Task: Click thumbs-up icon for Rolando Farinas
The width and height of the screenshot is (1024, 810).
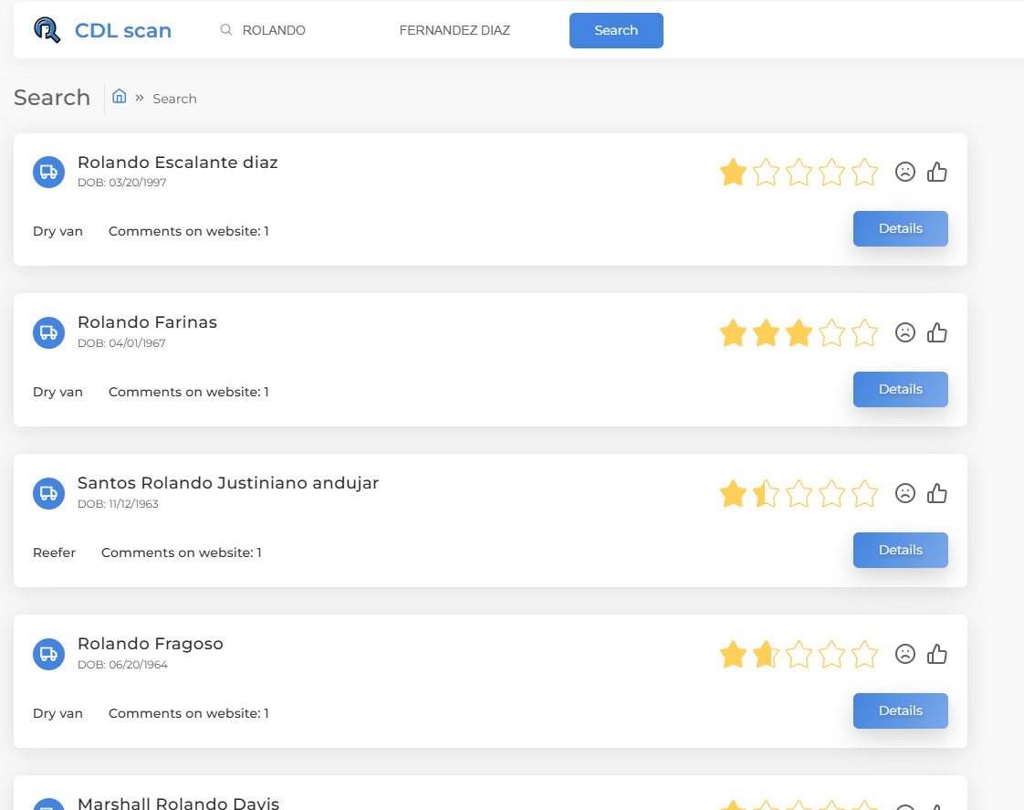Action: [x=937, y=332]
